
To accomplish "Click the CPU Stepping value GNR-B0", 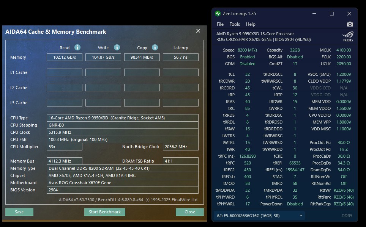I will click(x=123, y=125).
